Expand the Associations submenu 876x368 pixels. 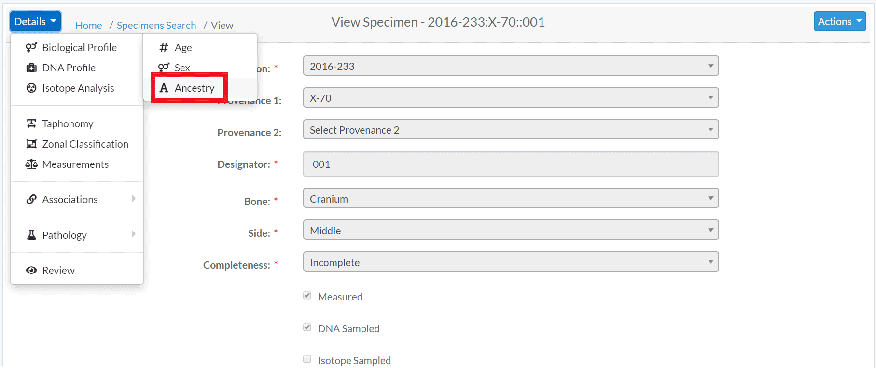(77, 199)
